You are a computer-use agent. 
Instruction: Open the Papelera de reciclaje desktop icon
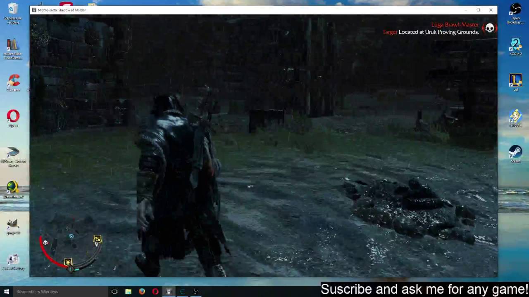(x=13, y=13)
